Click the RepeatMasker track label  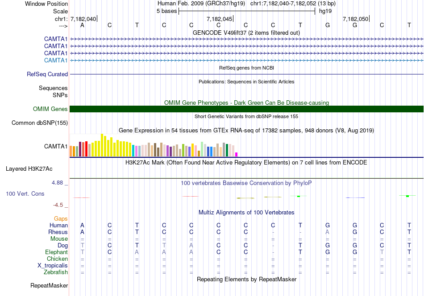[49, 285]
